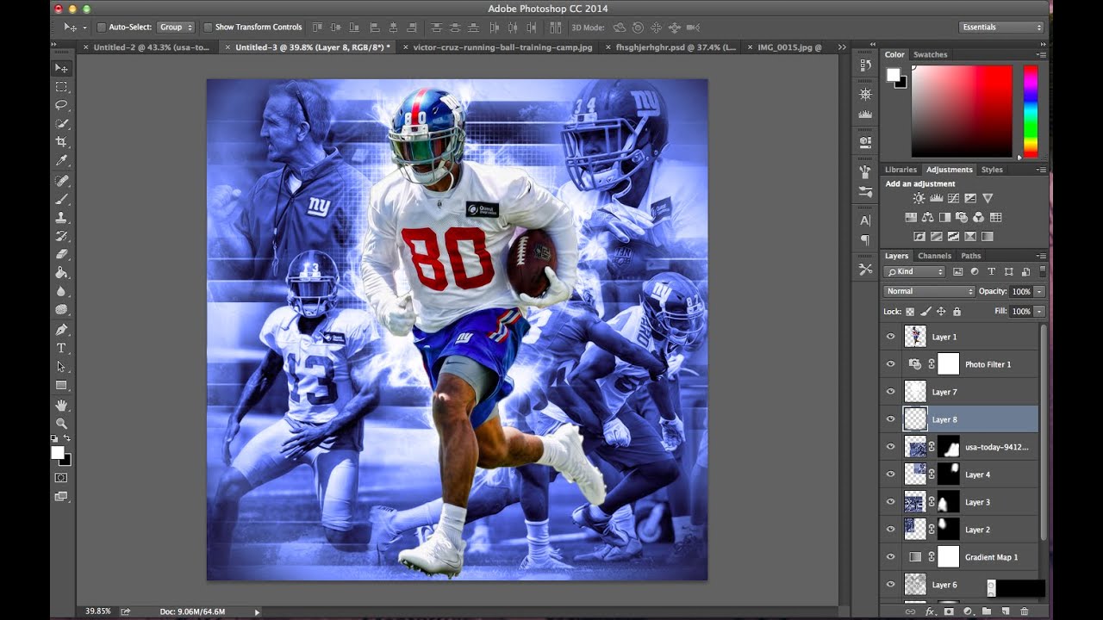Click the zoom percentage 39.85% field

97,611
